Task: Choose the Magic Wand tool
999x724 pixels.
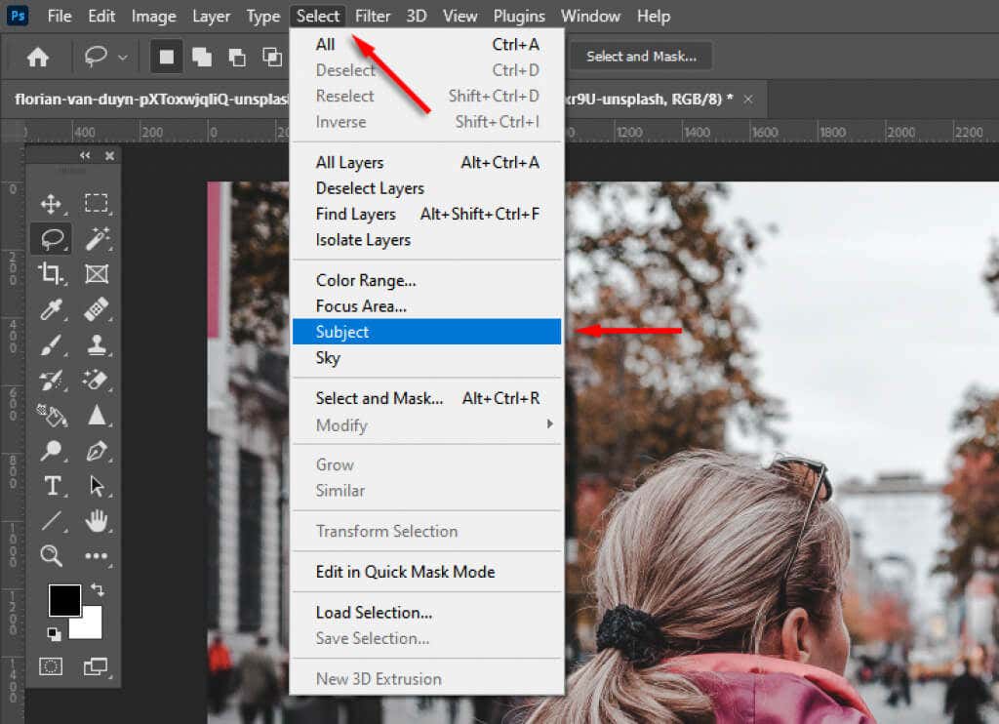Action: click(x=97, y=238)
